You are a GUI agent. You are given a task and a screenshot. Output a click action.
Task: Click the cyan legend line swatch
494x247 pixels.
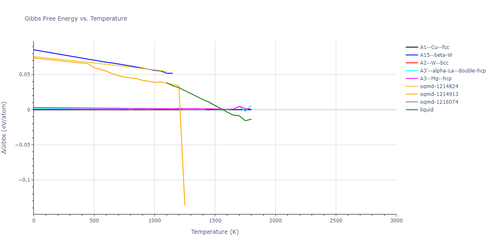411,71
